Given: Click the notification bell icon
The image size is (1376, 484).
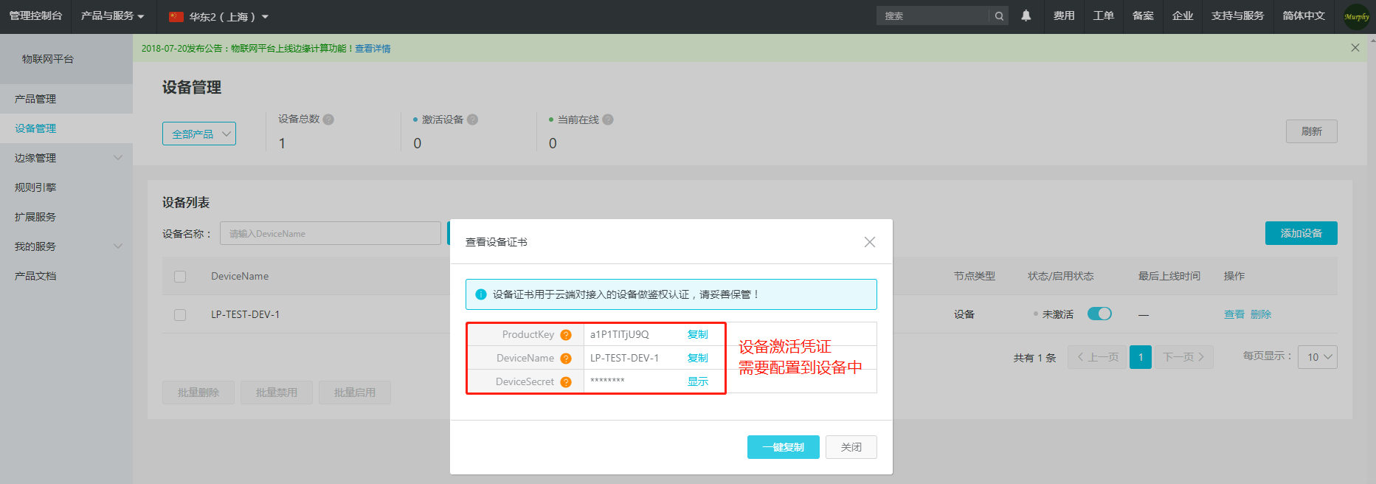Looking at the screenshot, I should pyautogui.click(x=1026, y=15).
